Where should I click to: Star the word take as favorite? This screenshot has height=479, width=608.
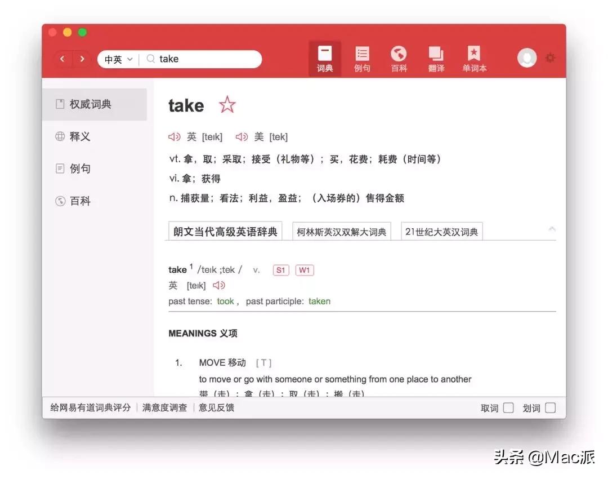point(227,105)
